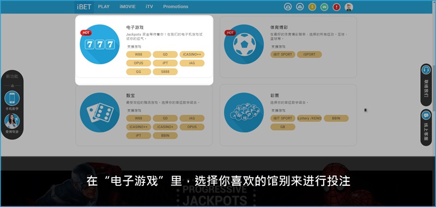Open the 手机教学 mobile phone icon
This screenshot has height=207, width=436.
(x=12, y=99)
